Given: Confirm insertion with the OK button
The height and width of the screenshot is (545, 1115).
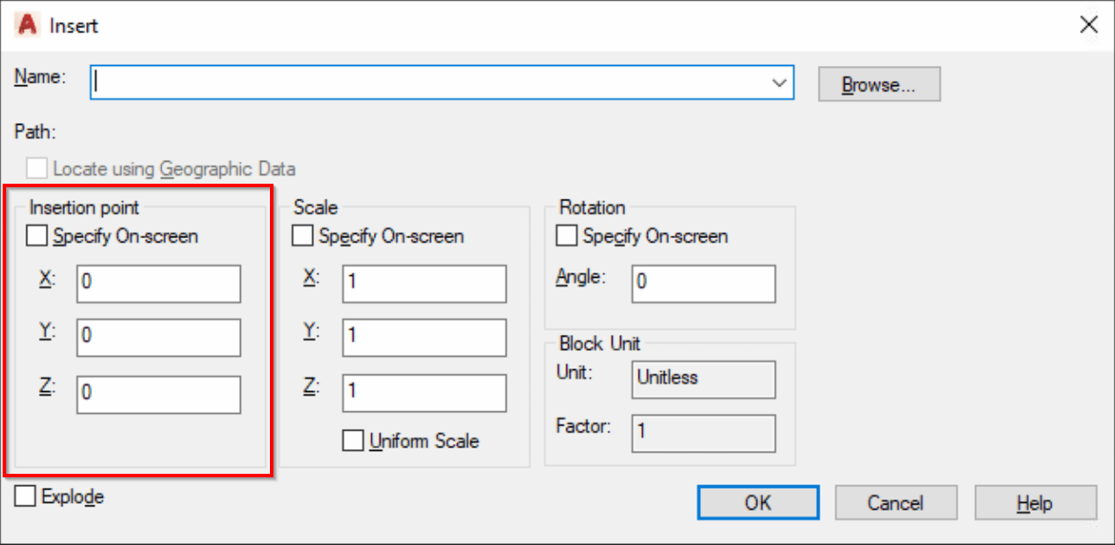Looking at the screenshot, I should coord(757,502).
